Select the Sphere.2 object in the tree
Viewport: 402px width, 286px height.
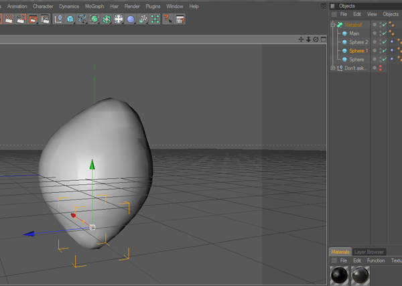click(358, 42)
